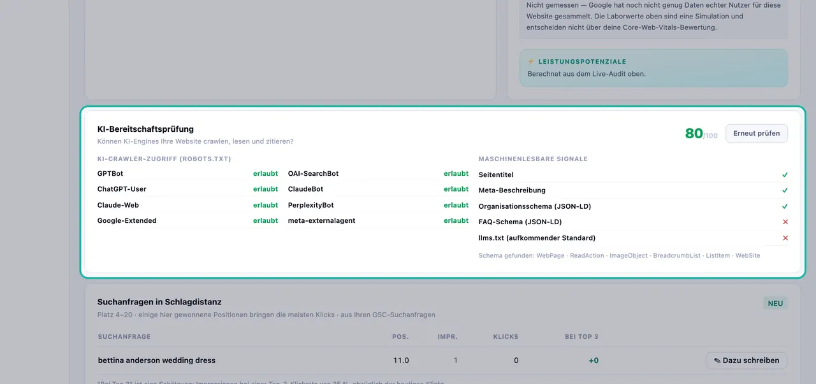This screenshot has width=816, height=384.
Task: Click the green check next to Meta-Beschreibung
Action: 785,190
